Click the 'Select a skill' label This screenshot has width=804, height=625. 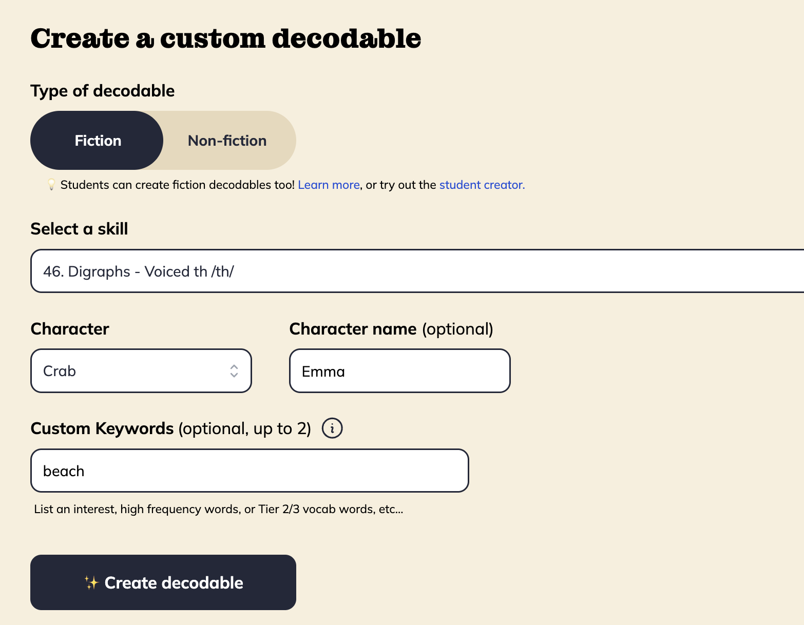point(80,229)
